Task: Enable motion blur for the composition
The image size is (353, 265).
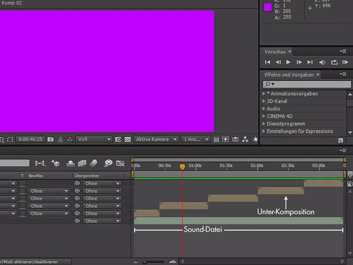Action: click(x=93, y=163)
